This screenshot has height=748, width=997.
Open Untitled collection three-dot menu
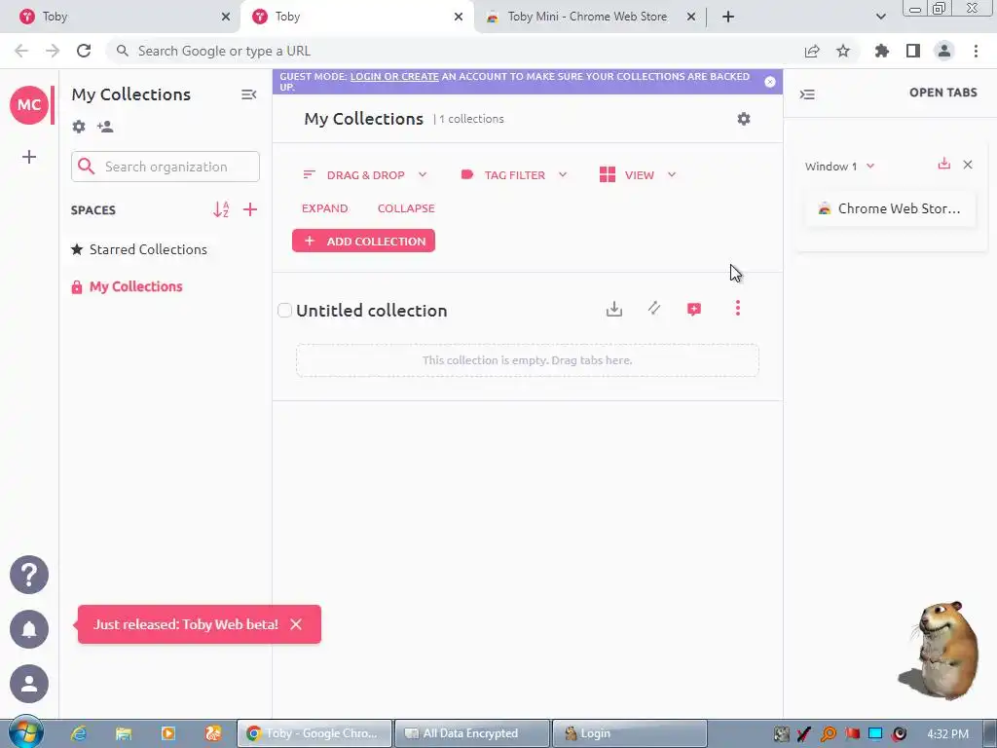click(x=738, y=309)
